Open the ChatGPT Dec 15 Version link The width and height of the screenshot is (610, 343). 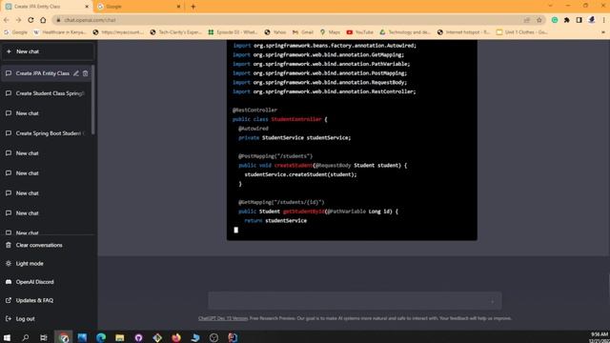click(223, 318)
